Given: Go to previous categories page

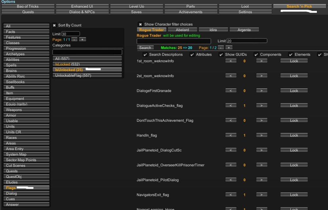Looking at the screenshot, I should click(74, 39).
